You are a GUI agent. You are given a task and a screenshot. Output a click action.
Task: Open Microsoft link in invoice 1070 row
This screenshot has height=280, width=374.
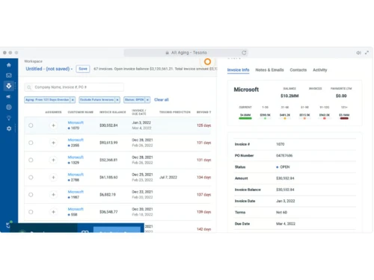tap(76, 122)
